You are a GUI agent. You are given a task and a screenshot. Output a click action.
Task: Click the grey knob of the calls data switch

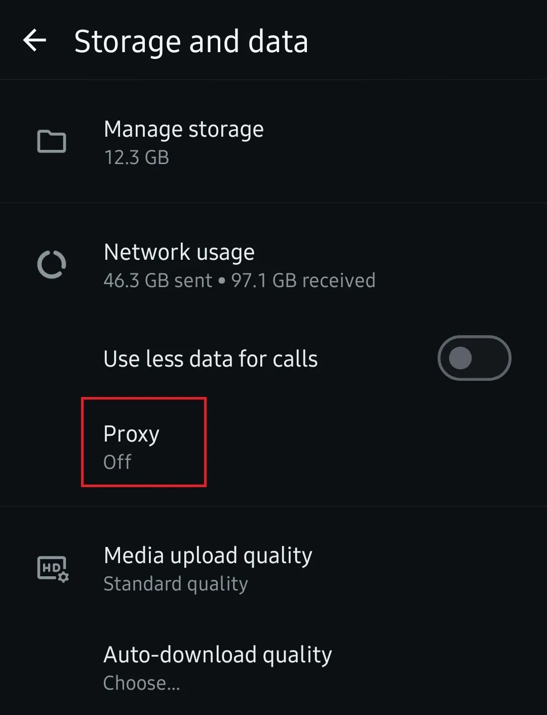460,358
